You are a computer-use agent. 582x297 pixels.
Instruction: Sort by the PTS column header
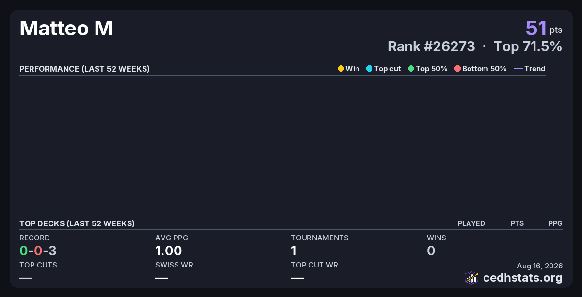pos(517,223)
